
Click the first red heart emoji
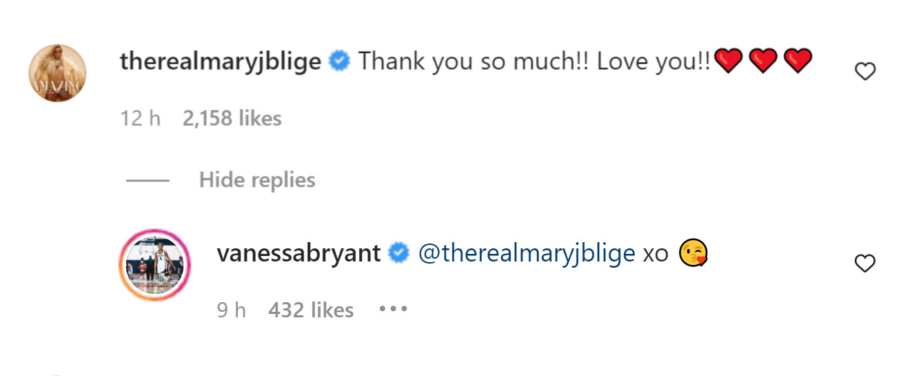(x=728, y=62)
